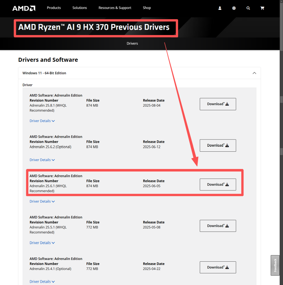Download Adrenalin 25.8.1 driver
Image resolution: width=283 pixels, height=285 pixels.
[x=218, y=104]
